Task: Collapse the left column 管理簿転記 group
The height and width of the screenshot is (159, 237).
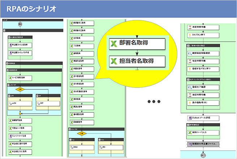Action: click(8, 63)
